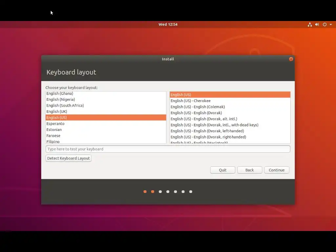Click Detect Keyboard Layout button
Viewport: 336px width, 252px height.
68,158
